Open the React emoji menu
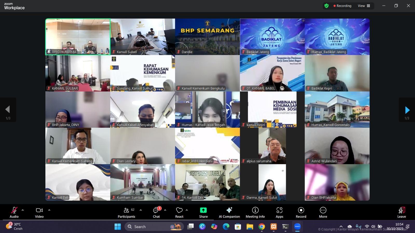Screen dimensions: 415x233 (179, 213)
